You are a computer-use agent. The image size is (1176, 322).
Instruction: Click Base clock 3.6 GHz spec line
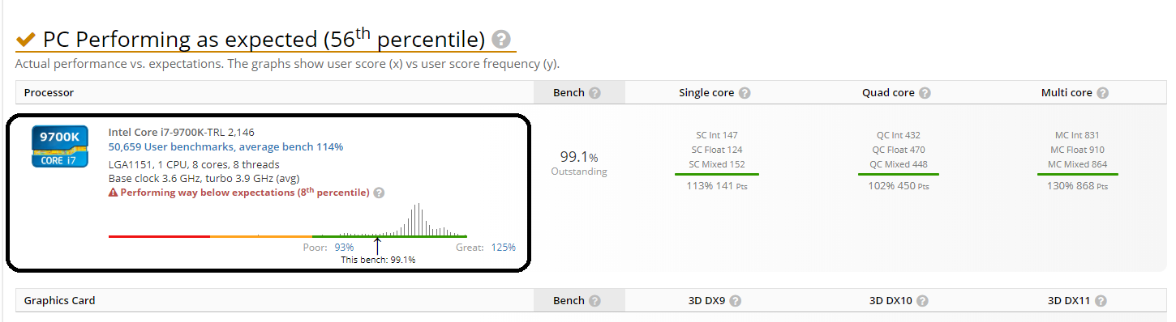[x=205, y=178]
